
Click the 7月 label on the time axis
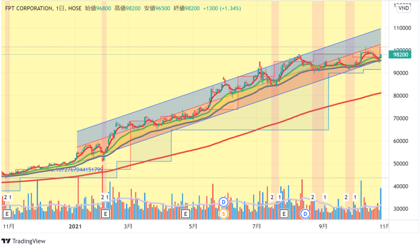(257, 226)
